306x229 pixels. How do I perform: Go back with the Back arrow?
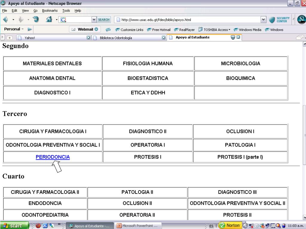click(x=6, y=19)
